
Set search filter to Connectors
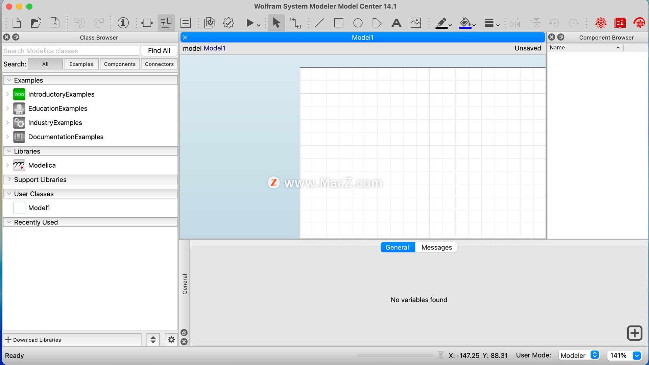pos(159,64)
